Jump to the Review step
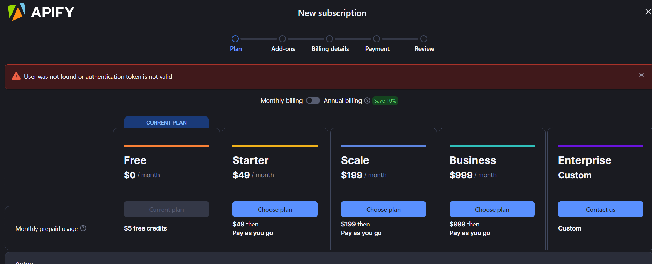 [x=424, y=39]
